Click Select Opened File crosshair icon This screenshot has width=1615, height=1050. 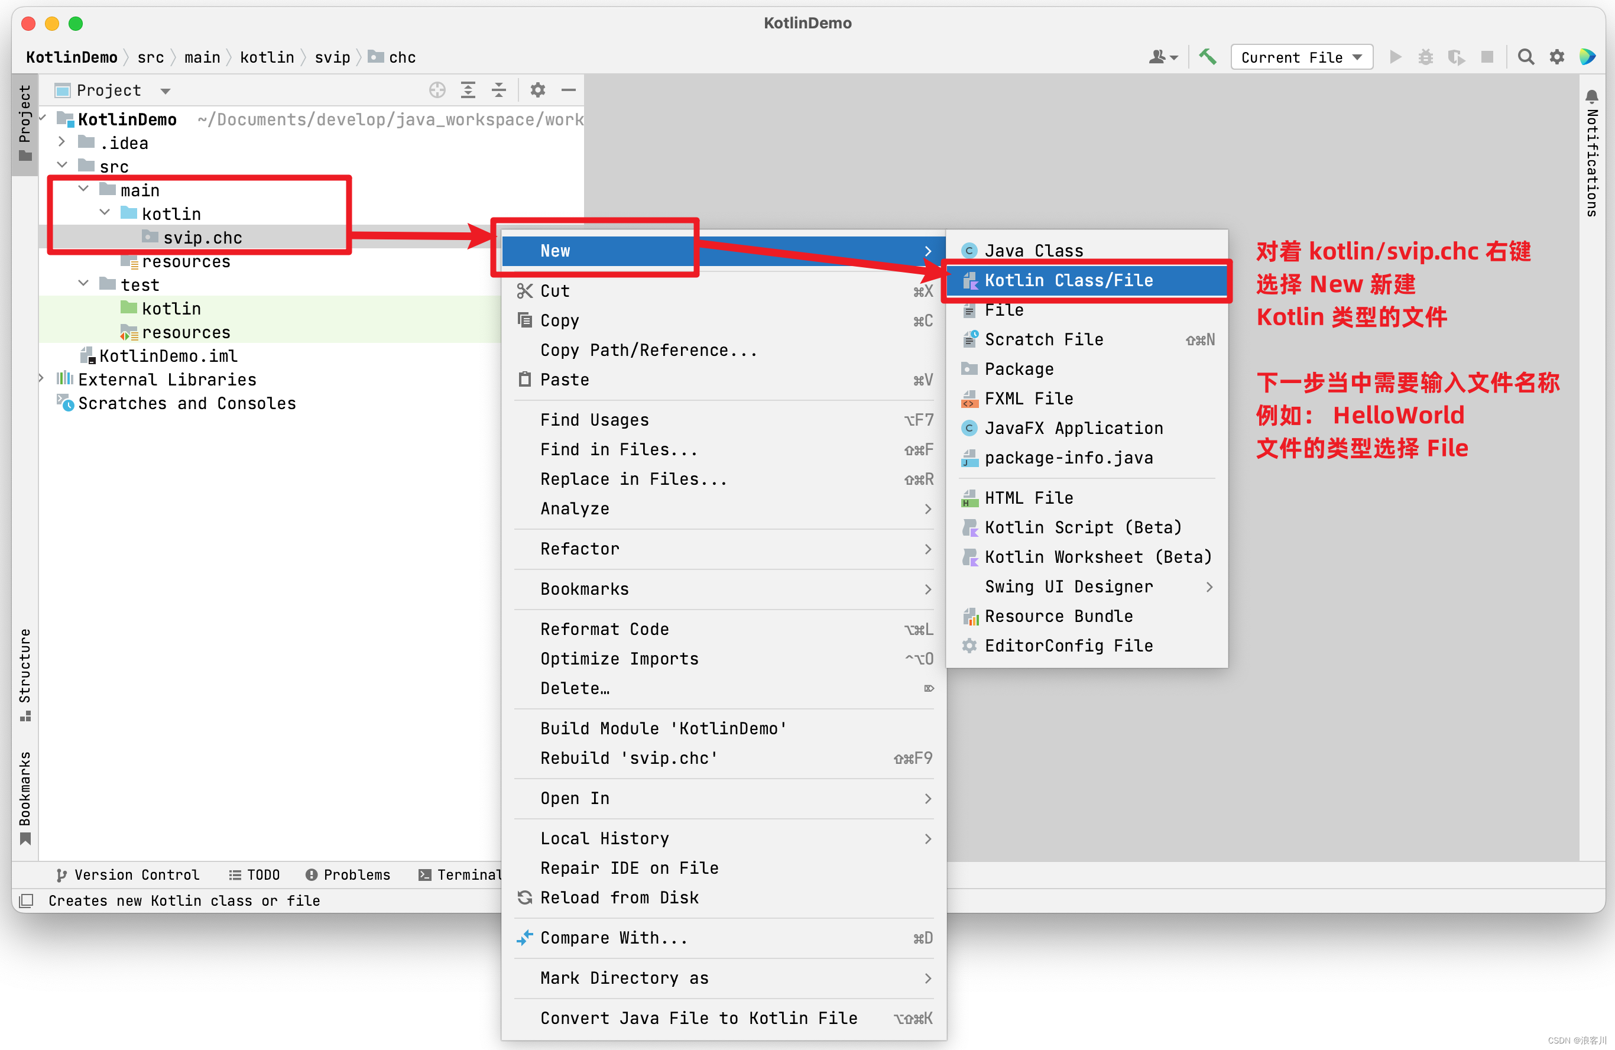pos(437,90)
